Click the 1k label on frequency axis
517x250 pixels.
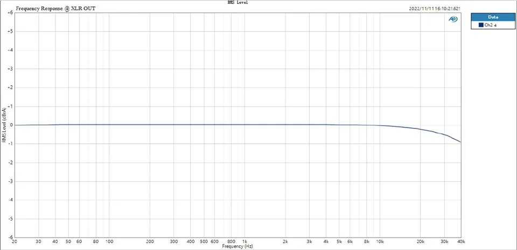click(x=244, y=241)
